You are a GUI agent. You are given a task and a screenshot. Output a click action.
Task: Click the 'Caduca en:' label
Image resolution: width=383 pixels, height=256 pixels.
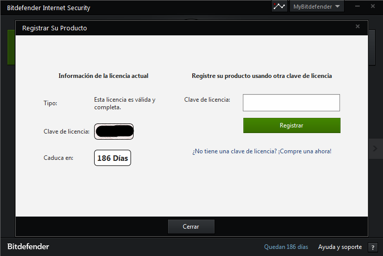(58, 158)
